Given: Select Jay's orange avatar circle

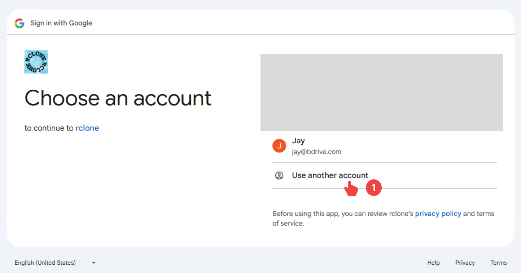Looking at the screenshot, I should click(x=279, y=146).
